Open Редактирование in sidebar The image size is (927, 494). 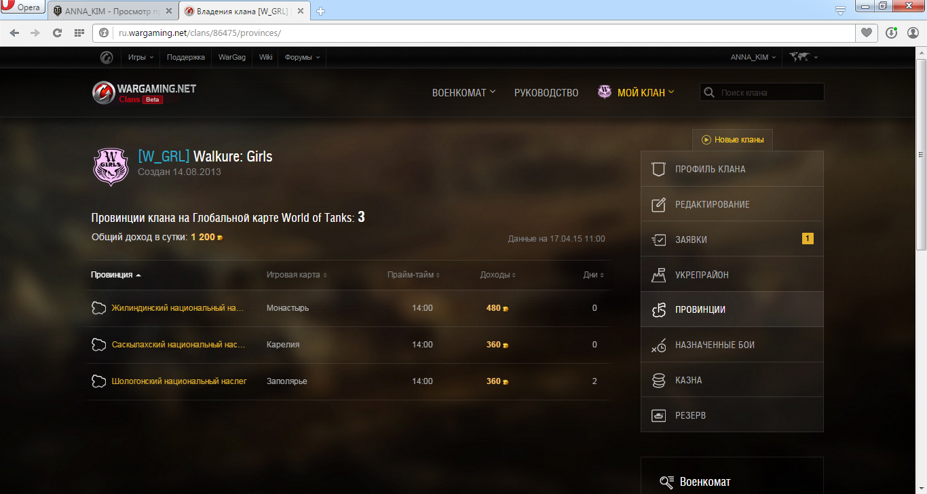[x=732, y=204]
